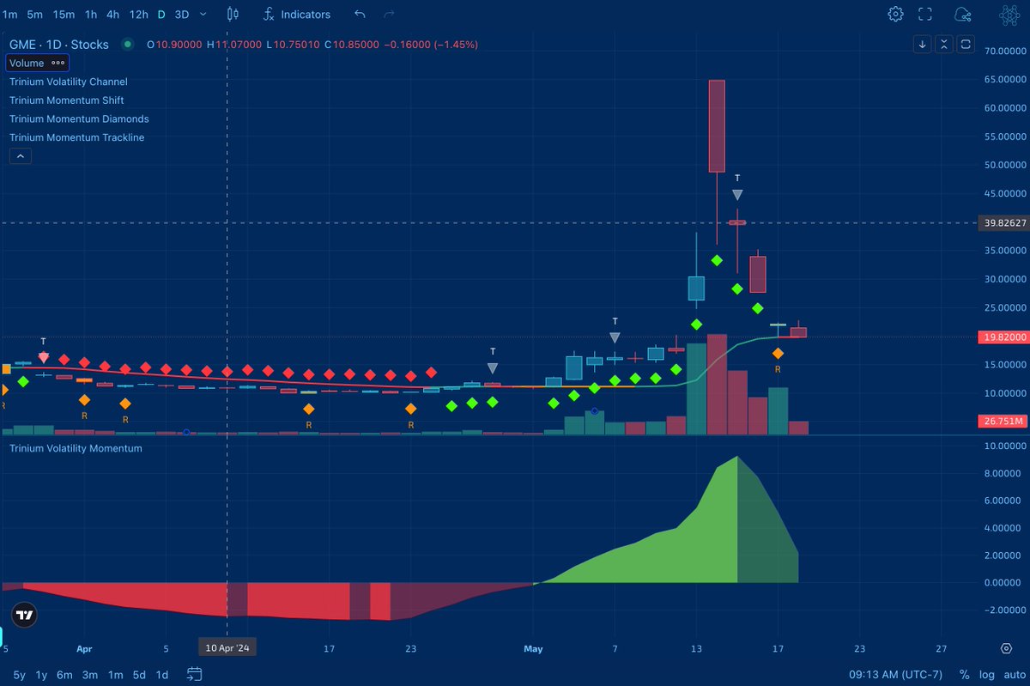Select the 3D interval
Image resolution: width=1030 pixels, height=686 pixels.
tap(181, 14)
